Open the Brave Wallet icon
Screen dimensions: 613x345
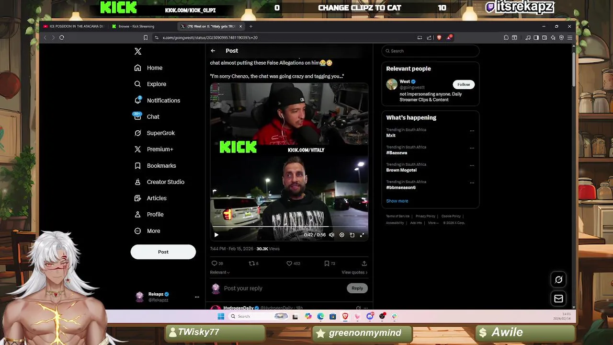coord(545,37)
